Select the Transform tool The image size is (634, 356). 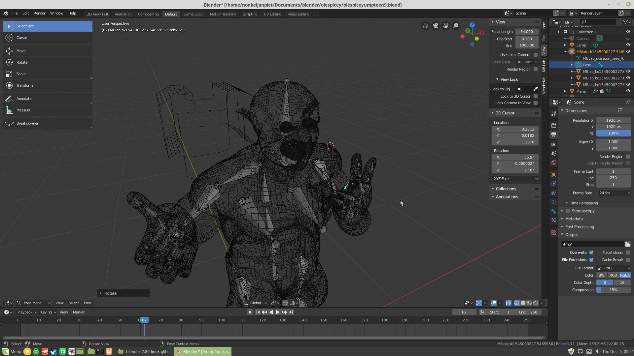pyautogui.click(x=48, y=85)
